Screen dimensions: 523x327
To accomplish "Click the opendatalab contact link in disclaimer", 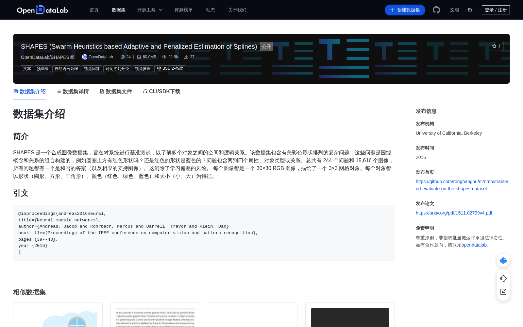I will coord(474,245).
